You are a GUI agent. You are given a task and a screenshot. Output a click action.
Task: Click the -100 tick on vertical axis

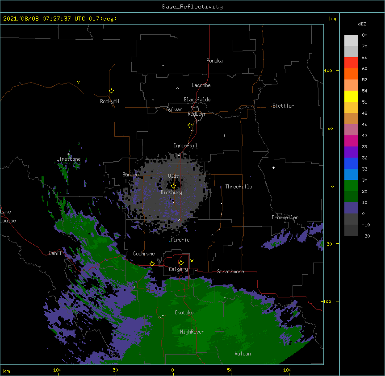coord(326,301)
